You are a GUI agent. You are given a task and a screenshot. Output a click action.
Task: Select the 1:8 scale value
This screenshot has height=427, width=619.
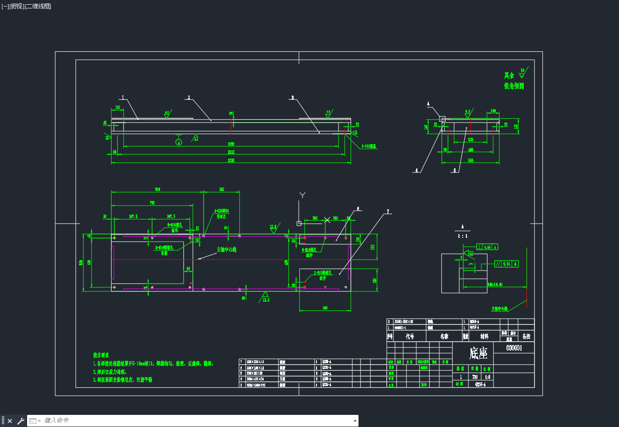[x=487, y=377]
